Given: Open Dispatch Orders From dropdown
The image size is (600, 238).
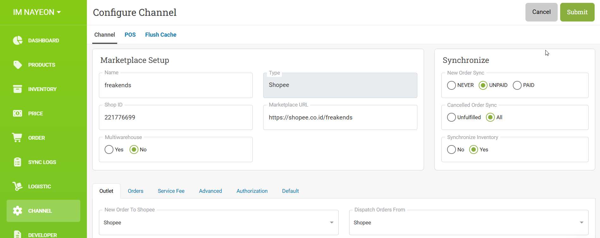Looking at the screenshot, I should click(x=469, y=223).
